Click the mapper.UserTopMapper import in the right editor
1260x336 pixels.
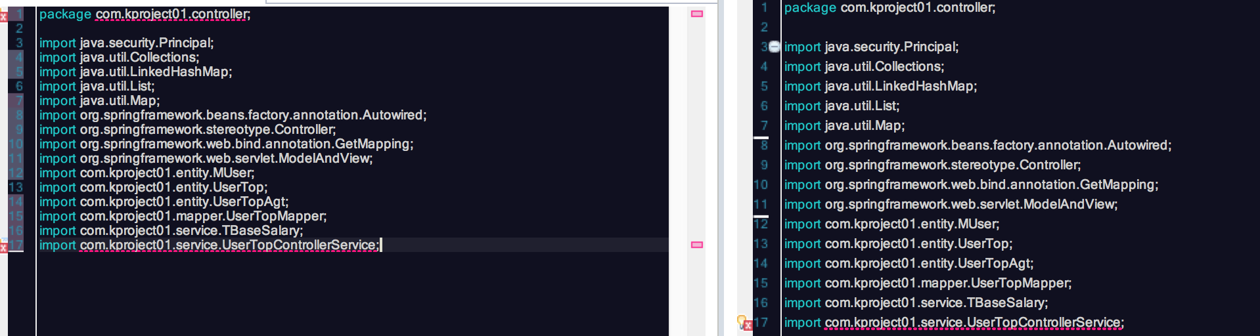click(x=928, y=283)
